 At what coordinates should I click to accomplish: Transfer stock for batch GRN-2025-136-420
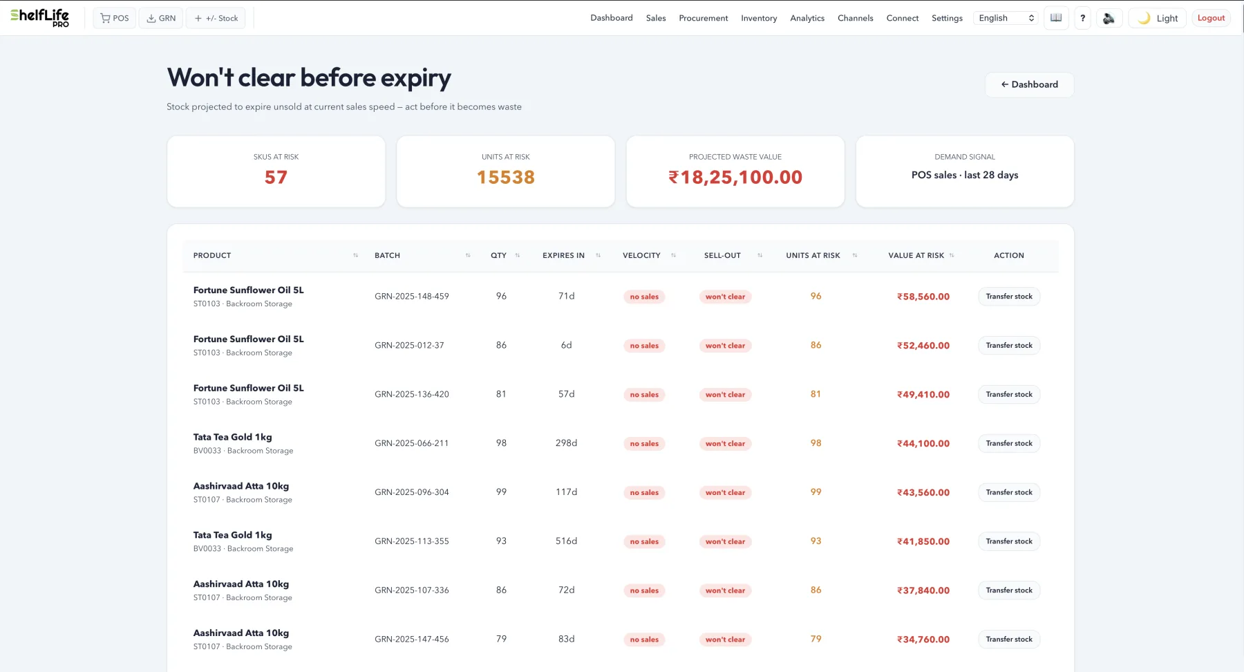tap(1009, 395)
